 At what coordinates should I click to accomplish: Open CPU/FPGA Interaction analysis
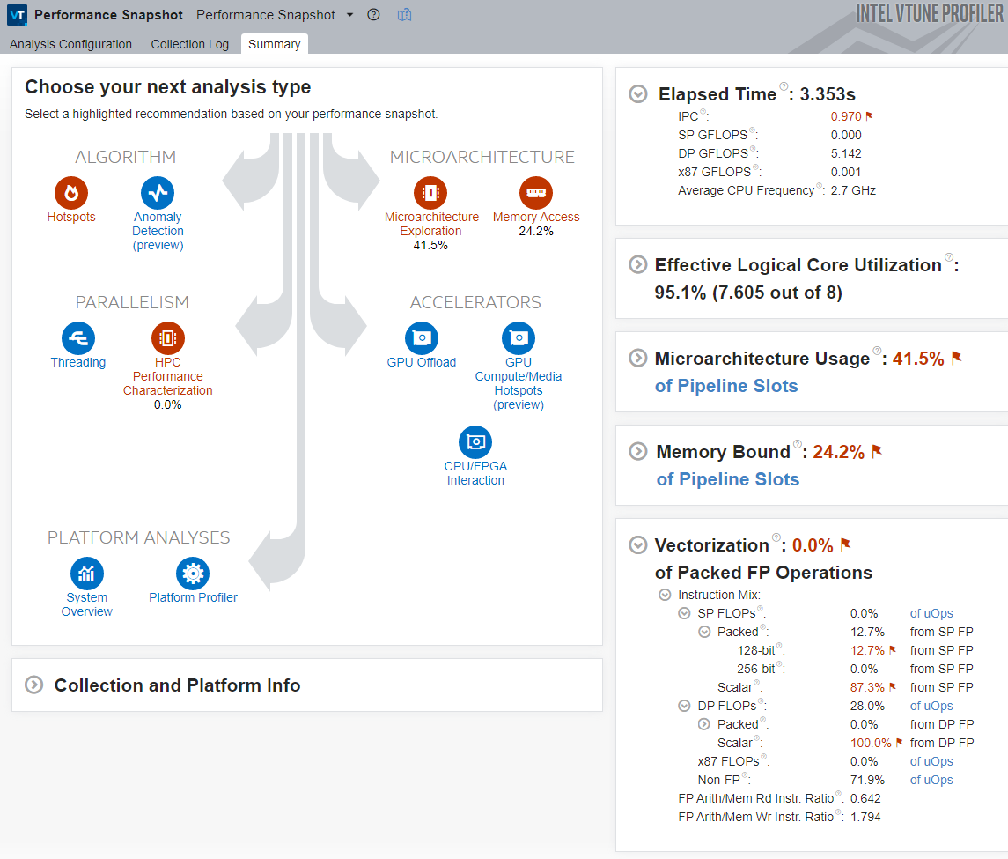tap(475, 442)
